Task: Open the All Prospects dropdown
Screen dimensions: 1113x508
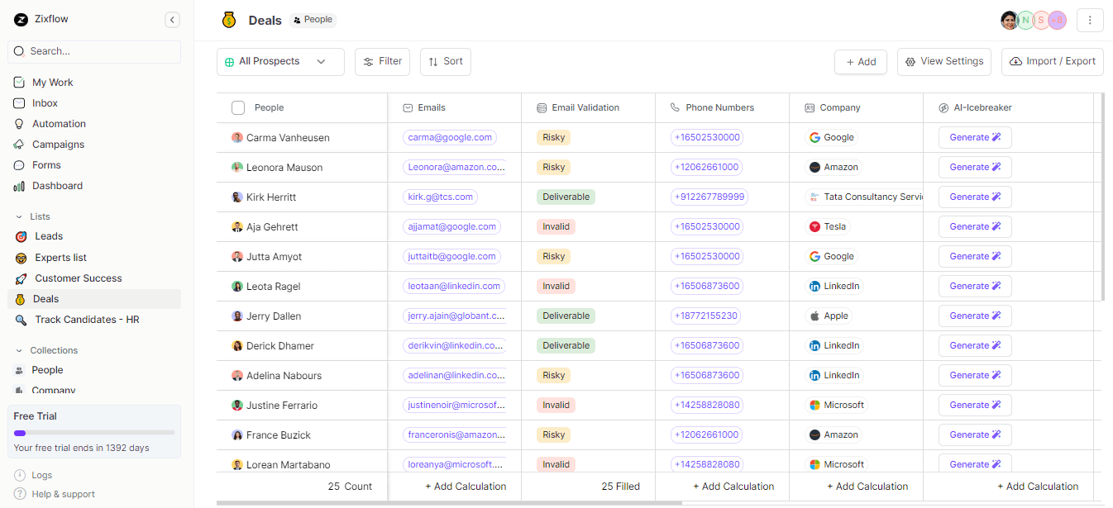Action: click(280, 61)
